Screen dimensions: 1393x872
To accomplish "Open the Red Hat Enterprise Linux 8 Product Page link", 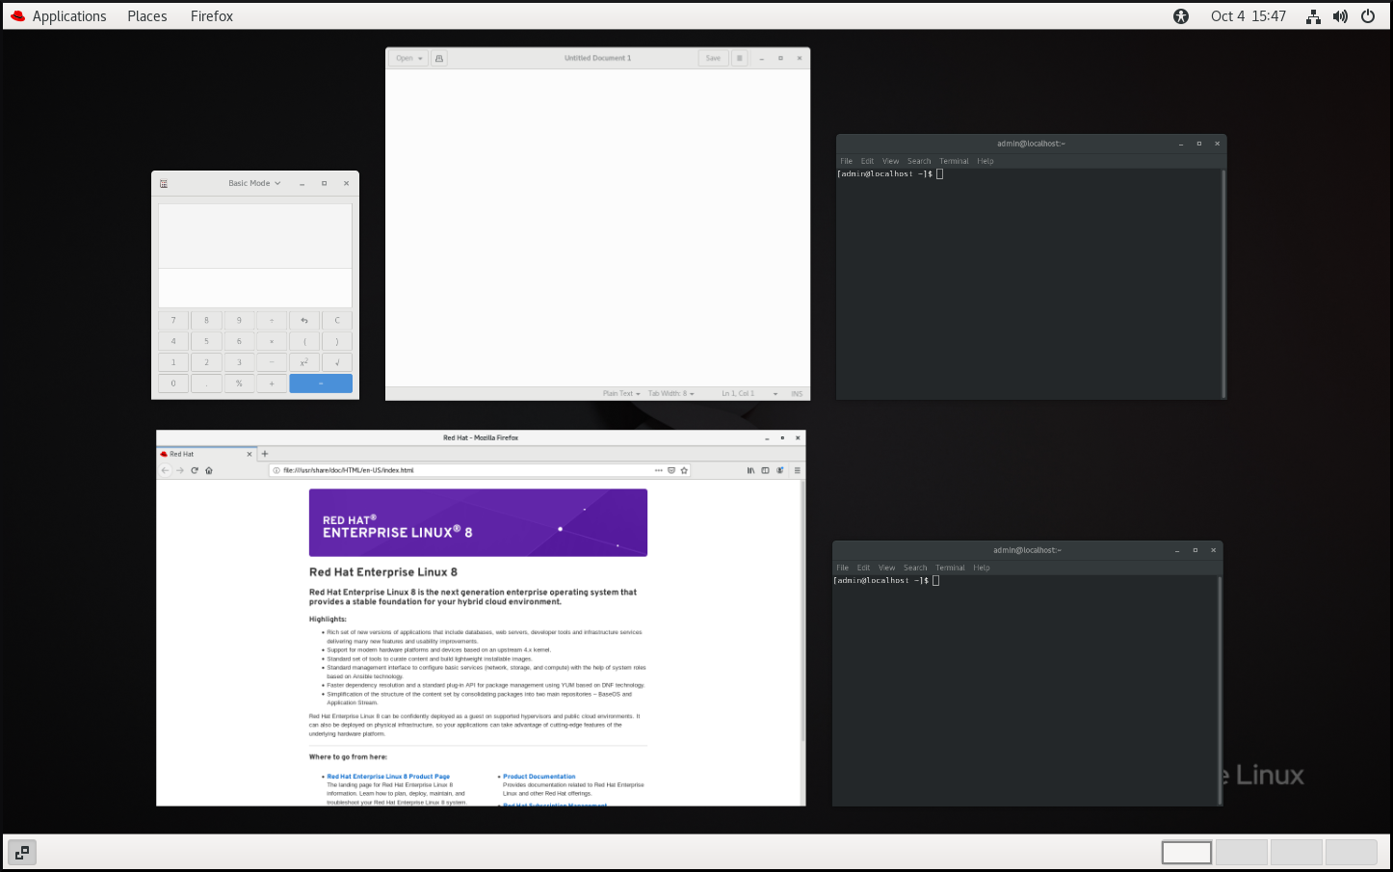I will coord(388,777).
